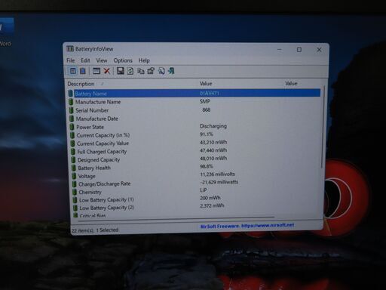Click the '22 item(s), 1 Selected' status text
Viewport: 386px width, 290px height.
95,230
